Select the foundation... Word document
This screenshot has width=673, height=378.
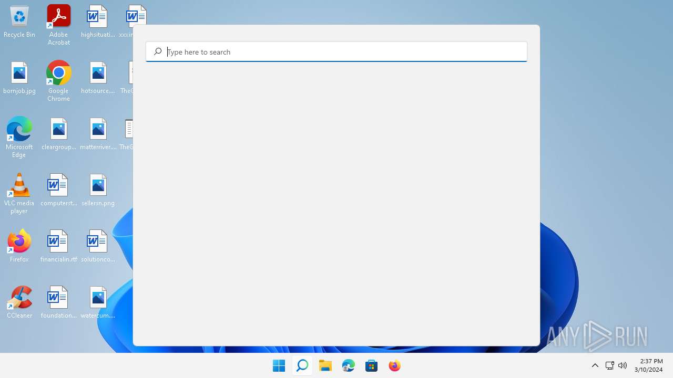pyautogui.click(x=59, y=303)
